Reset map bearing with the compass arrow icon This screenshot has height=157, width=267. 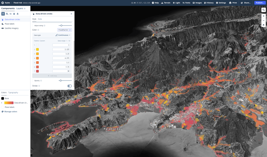click(x=263, y=25)
